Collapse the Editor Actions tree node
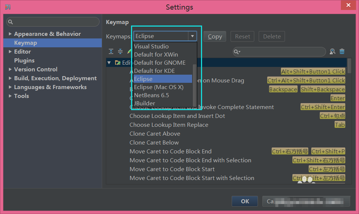The width and height of the screenshot is (359, 214). click(109, 62)
